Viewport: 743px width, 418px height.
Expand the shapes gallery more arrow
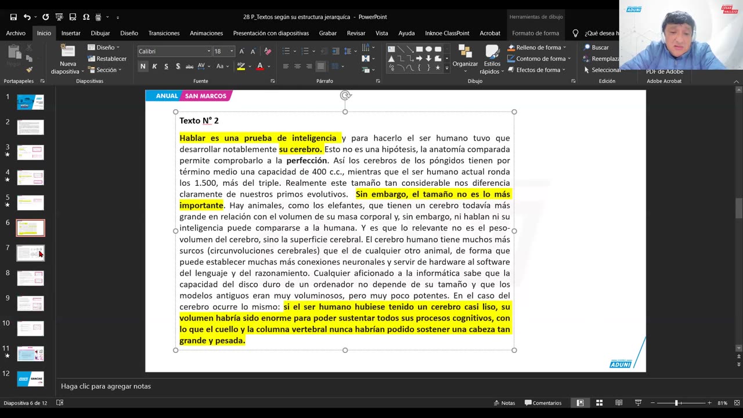(x=446, y=69)
